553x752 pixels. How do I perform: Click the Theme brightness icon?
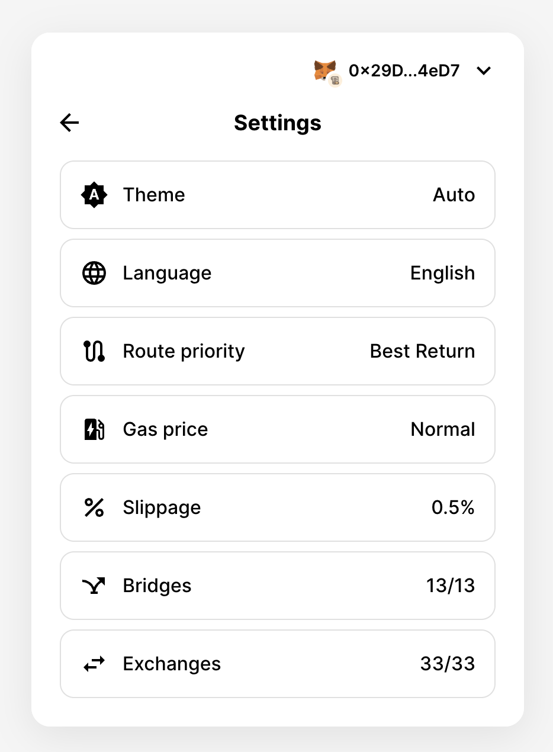pos(94,195)
